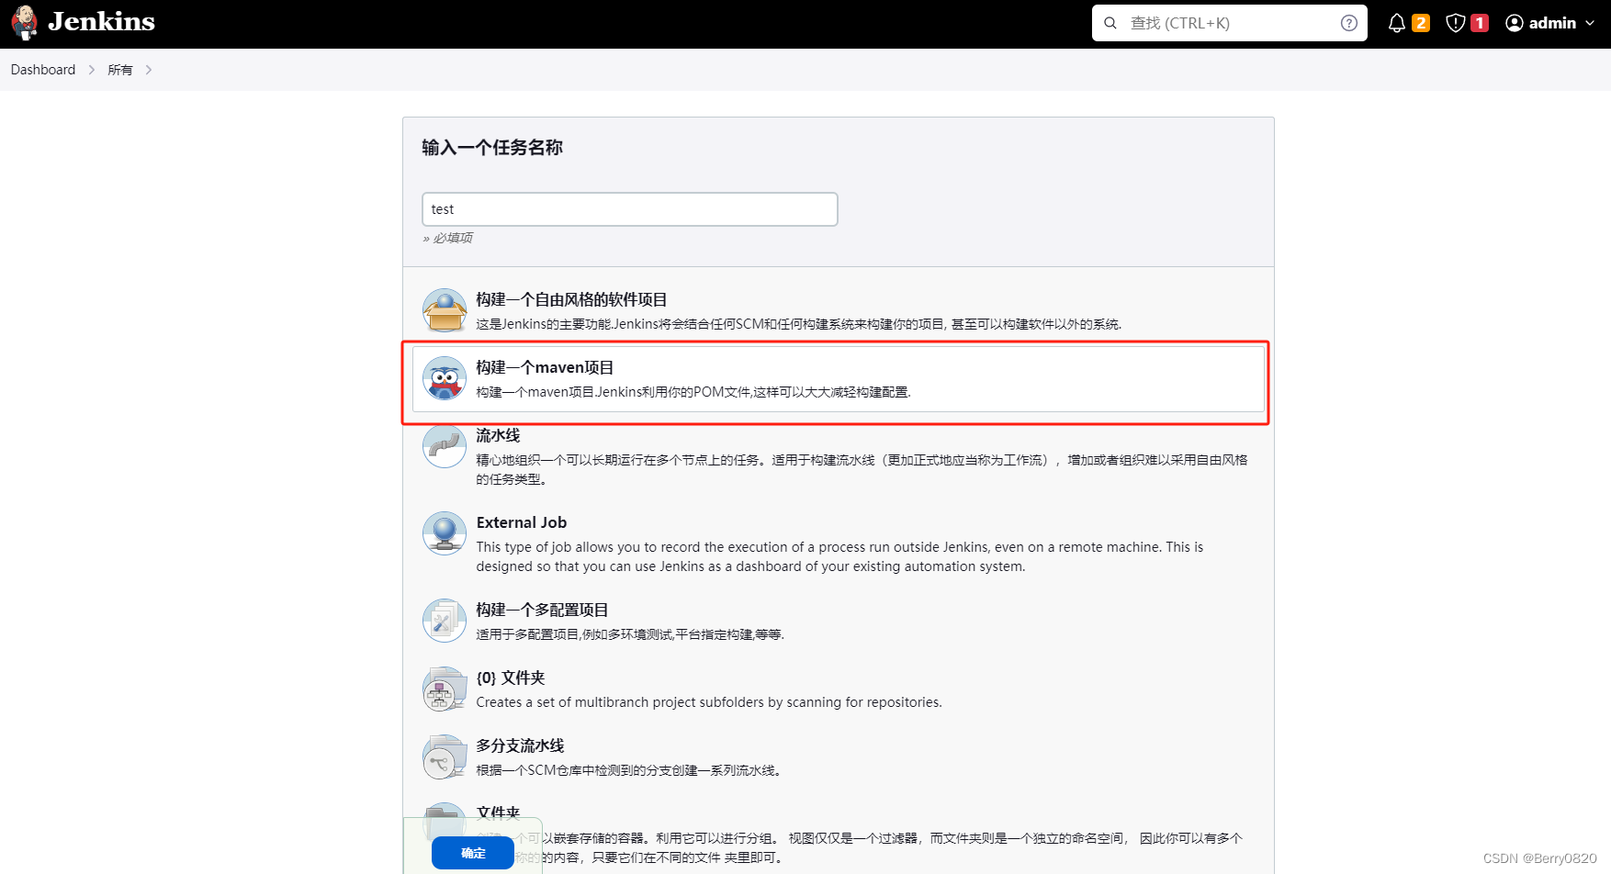Click the 确定 confirm button
This screenshot has height=874, width=1611.
(473, 853)
